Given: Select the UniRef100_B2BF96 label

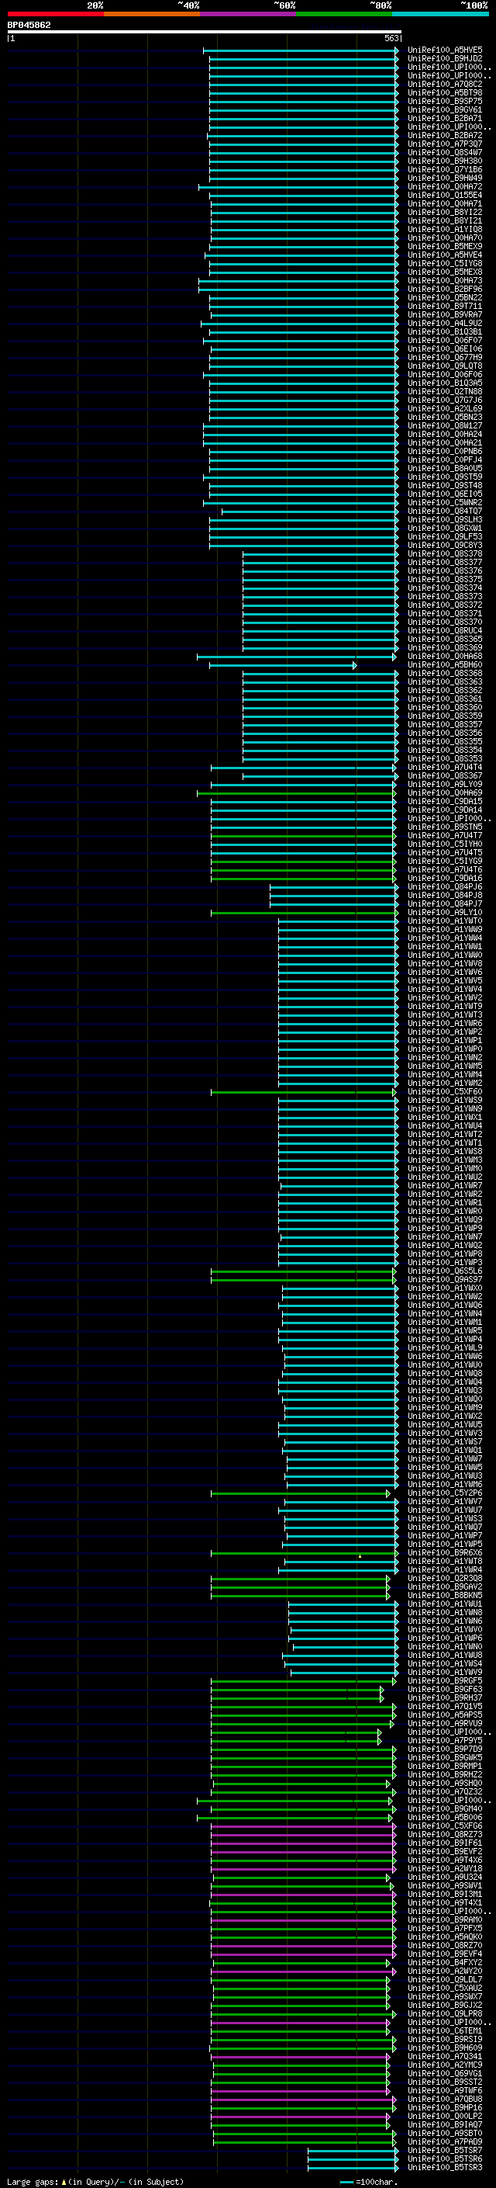Looking at the screenshot, I should click(x=444, y=289).
